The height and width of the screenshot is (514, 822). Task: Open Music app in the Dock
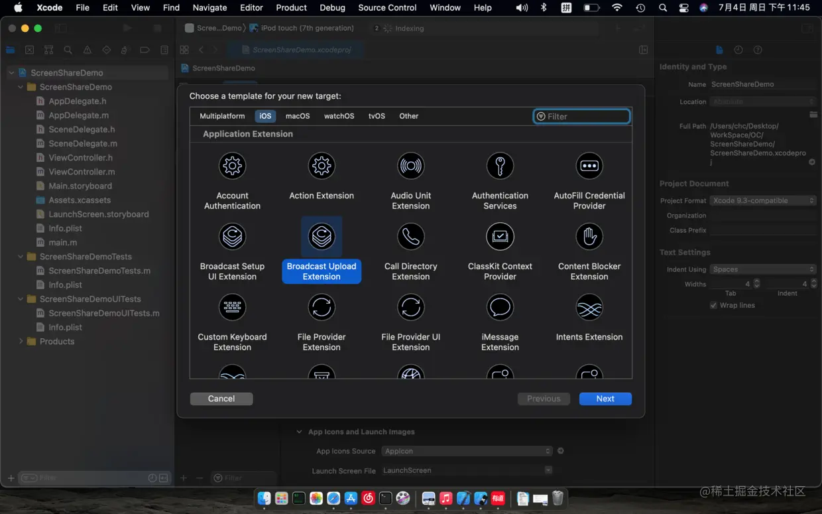[445, 498]
